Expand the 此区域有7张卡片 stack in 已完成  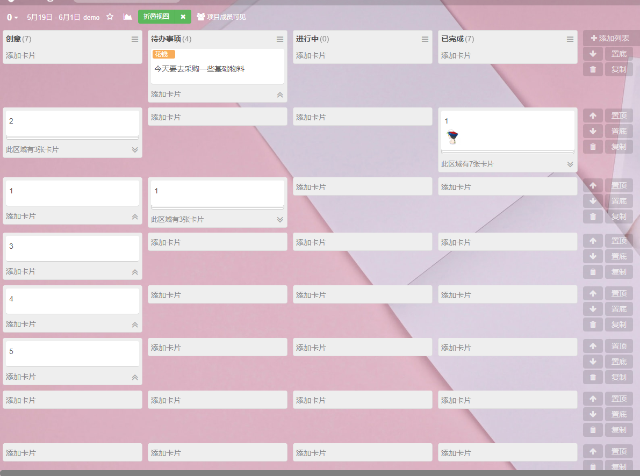[570, 164]
